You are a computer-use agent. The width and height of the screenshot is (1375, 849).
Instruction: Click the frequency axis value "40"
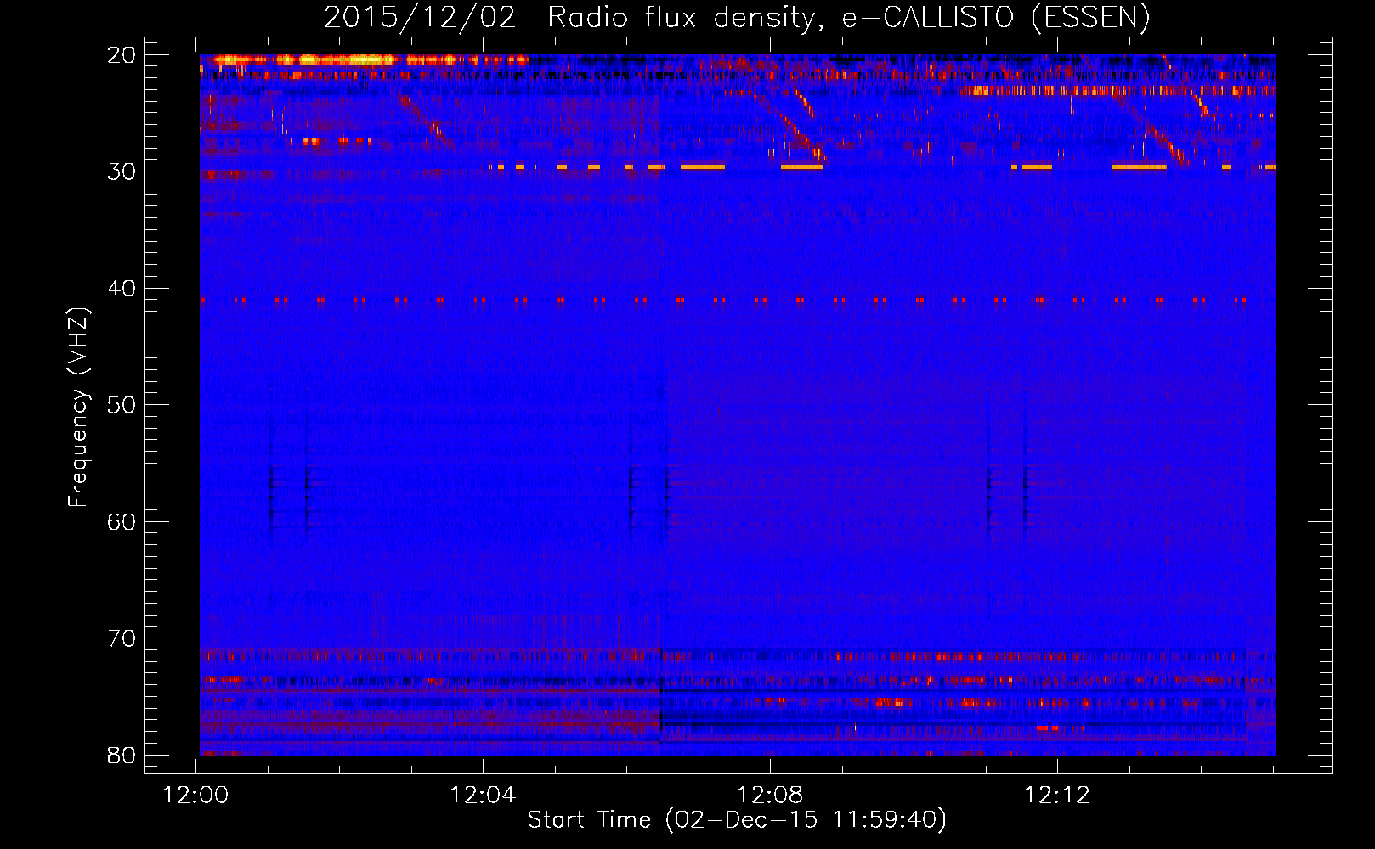point(122,289)
